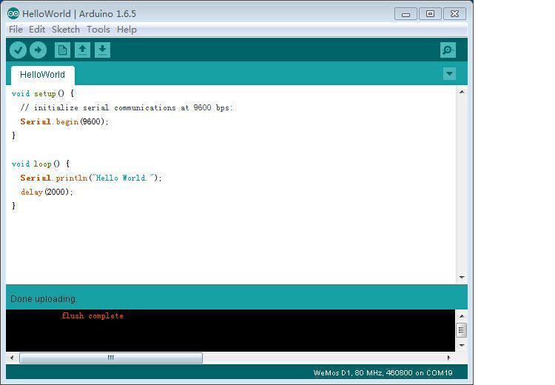Screen dimensions: 555x385
Task: Open the Edit menu
Action: click(37, 30)
